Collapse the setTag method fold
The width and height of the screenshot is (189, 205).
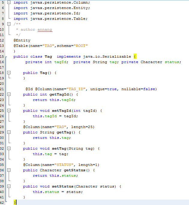[9, 148]
